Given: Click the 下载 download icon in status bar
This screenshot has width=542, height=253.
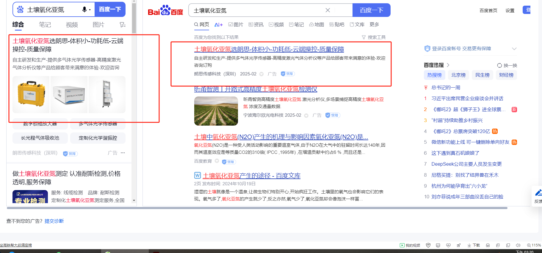Looking at the screenshot, I should (474, 245).
